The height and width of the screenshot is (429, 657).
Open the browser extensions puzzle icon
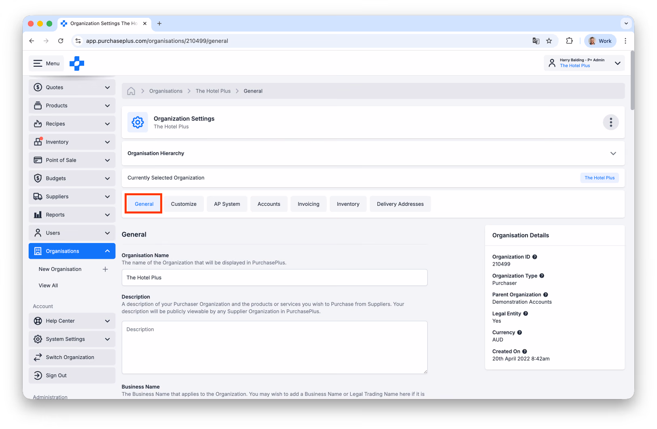[x=570, y=41]
